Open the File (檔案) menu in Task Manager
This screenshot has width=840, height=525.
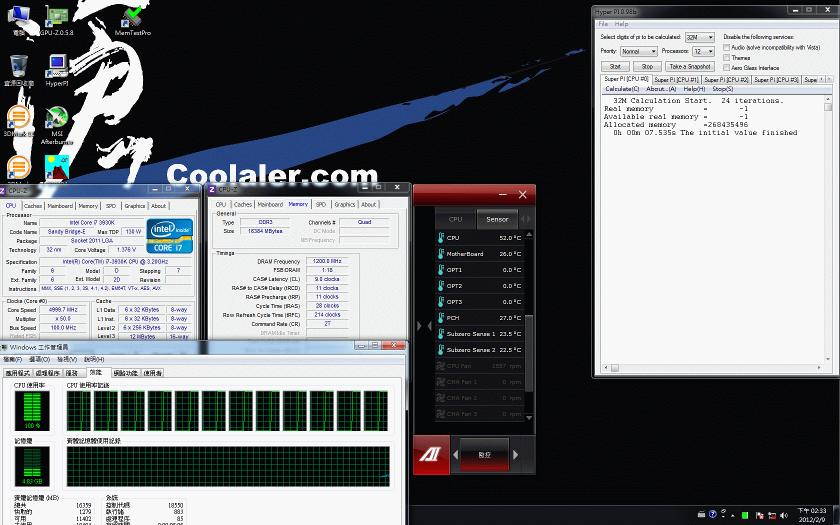click(12, 359)
